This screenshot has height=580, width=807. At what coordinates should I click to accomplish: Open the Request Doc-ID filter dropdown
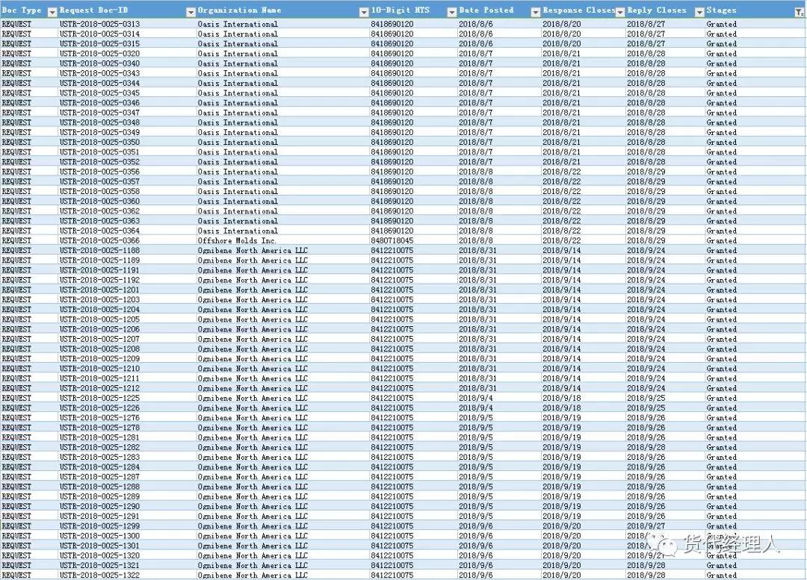(x=191, y=13)
